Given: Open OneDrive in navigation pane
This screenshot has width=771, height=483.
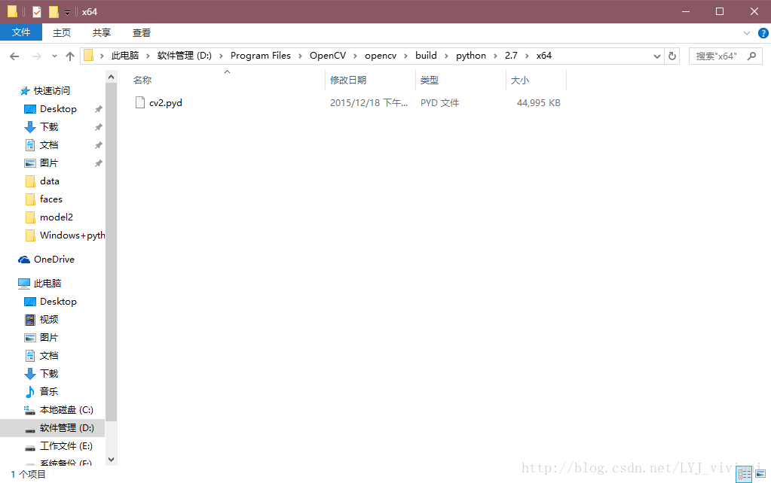Looking at the screenshot, I should pyautogui.click(x=54, y=259).
